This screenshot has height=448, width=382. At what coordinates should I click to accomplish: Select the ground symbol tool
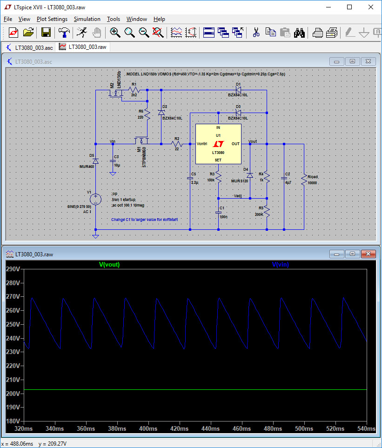click(364, 33)
